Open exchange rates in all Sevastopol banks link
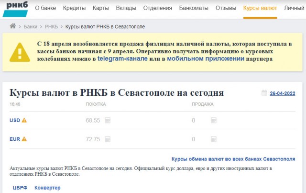This screenshot has height=193, width=306. coord(233,159)
